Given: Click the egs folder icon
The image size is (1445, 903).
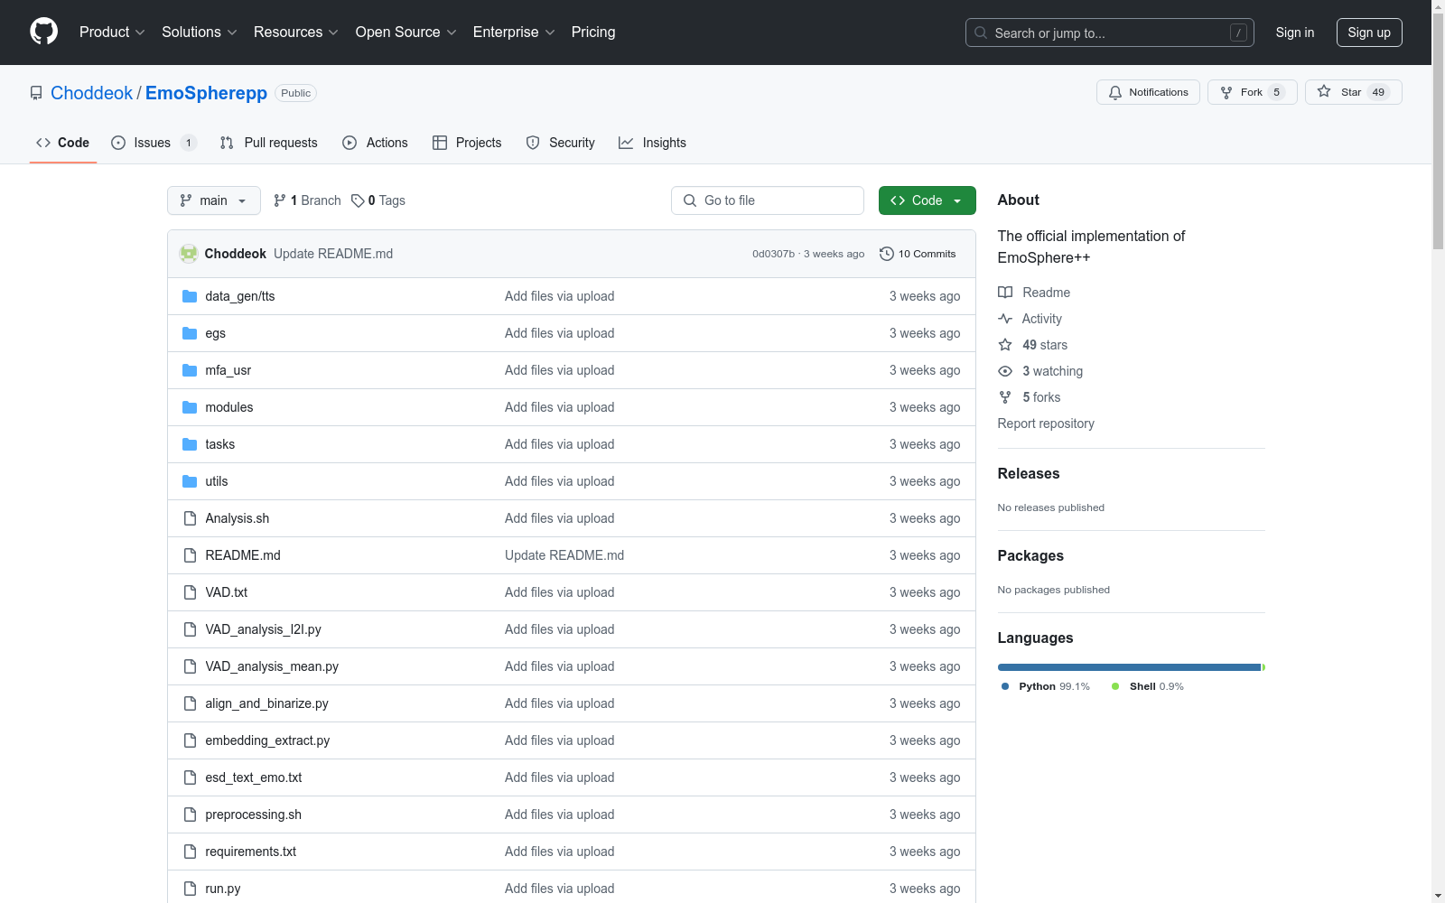Looking at the screenshot, I should [x=190, y=333].
